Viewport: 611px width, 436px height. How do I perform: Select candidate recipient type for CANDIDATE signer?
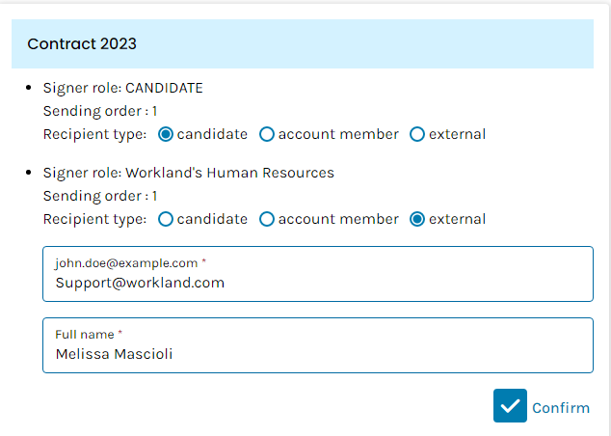166,134
